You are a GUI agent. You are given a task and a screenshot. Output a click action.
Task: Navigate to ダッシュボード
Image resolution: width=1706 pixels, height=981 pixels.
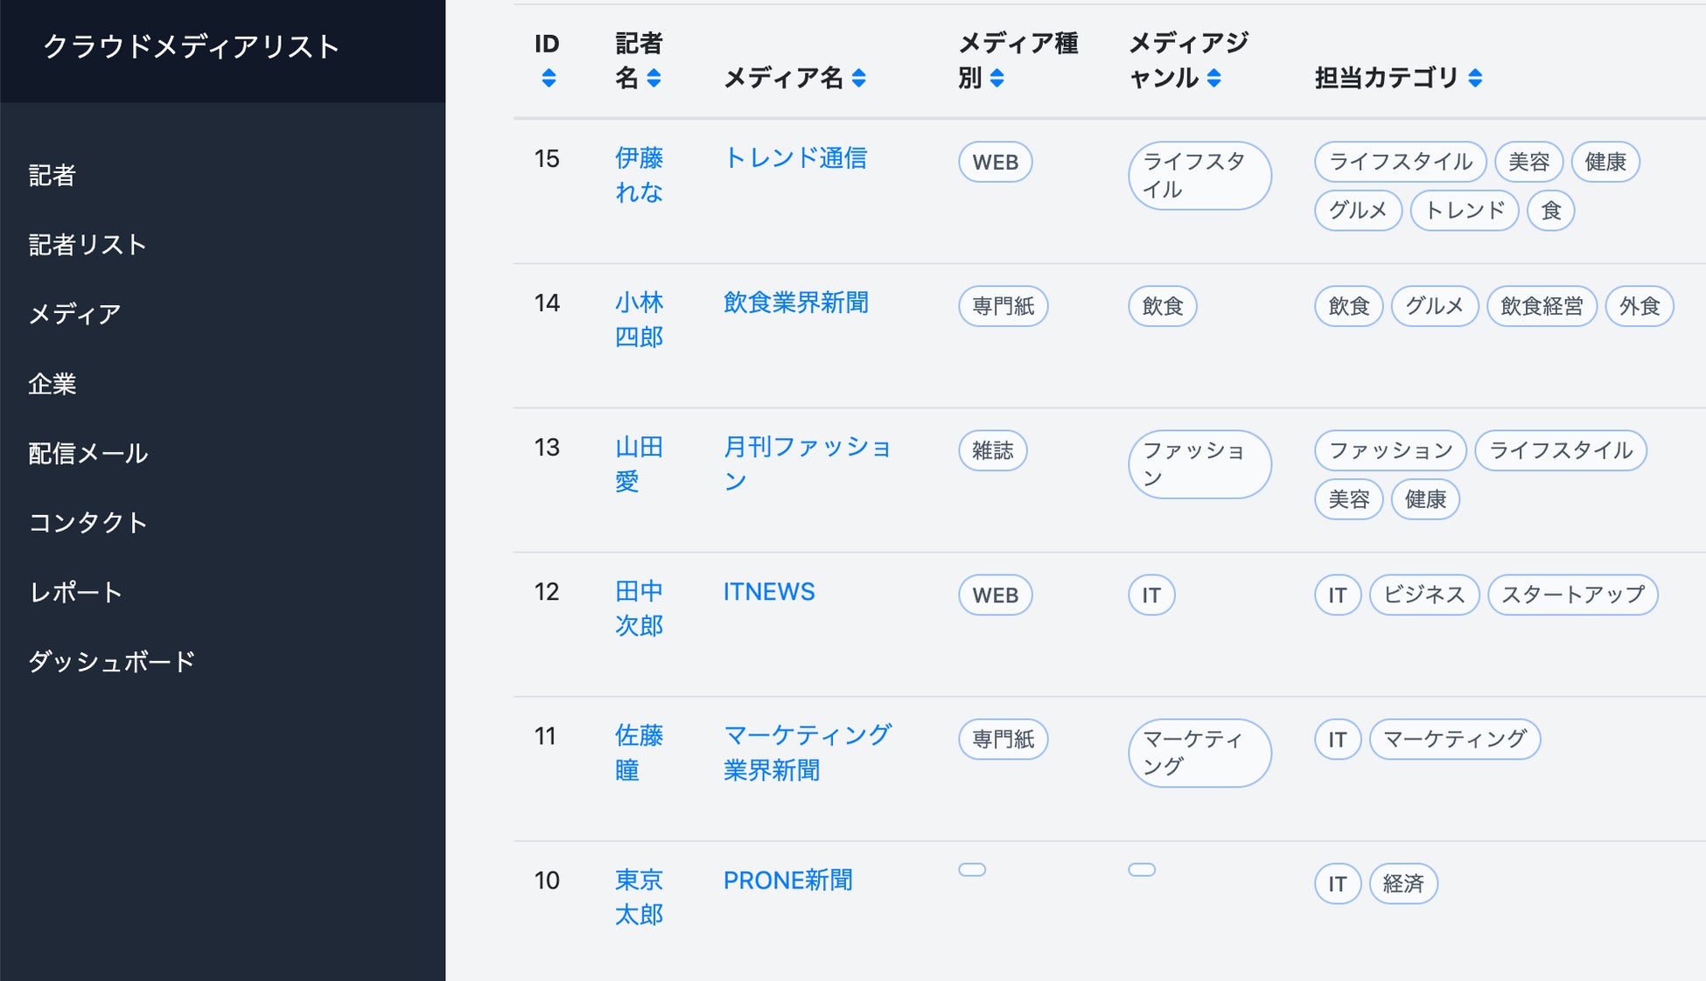[111, 662]
